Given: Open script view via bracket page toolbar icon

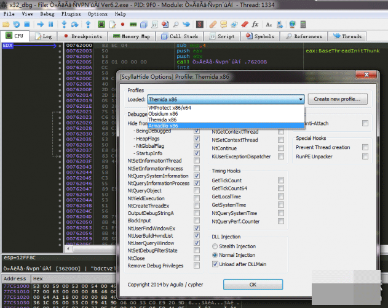Looking at the screenshot, I should pyautogui.click(x=154, y=24).
